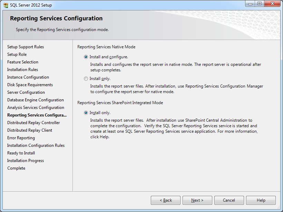Image resolution: width=283 pixels, height=212 pixels.
Task: Click the 'use Reporting Services Configuration Manager' description
Action: point(176,89)
